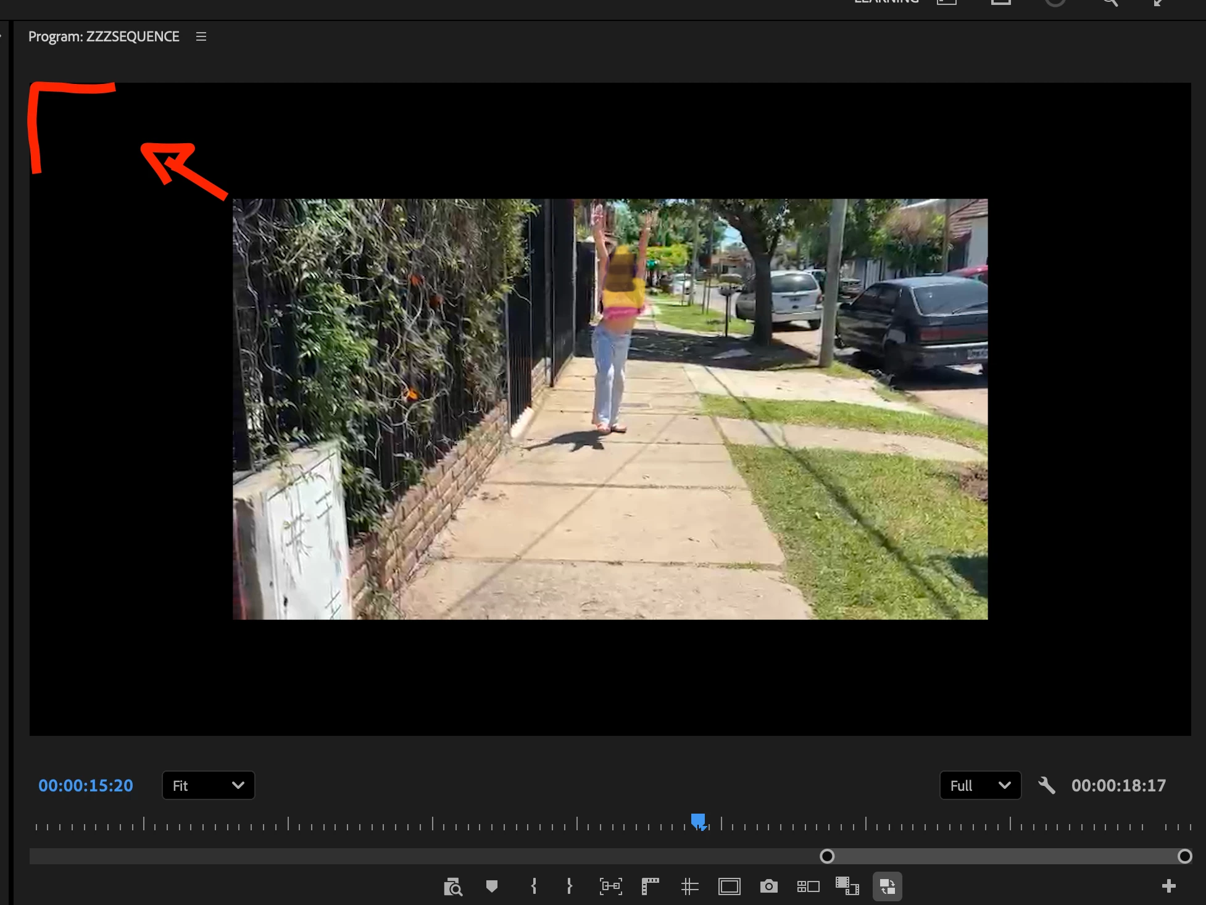Export frame with the camera icon
Viewport: 1206px width, 905px height.
click(x=768, y=886)
